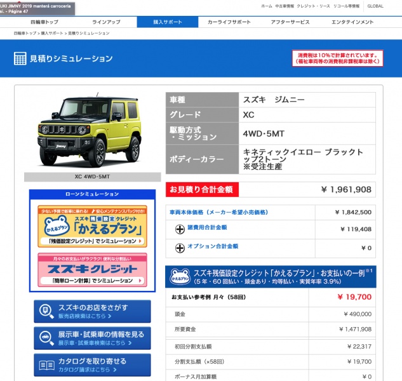Viewport: 402px width, 381px height.
Task: Open the ラインアップ menu item
Action: point(107,22)
